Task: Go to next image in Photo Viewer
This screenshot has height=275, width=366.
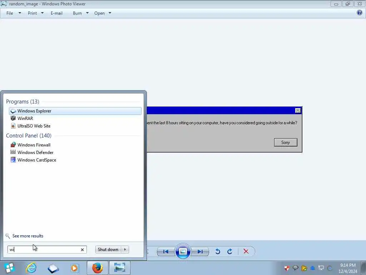Action: (200, 252)
